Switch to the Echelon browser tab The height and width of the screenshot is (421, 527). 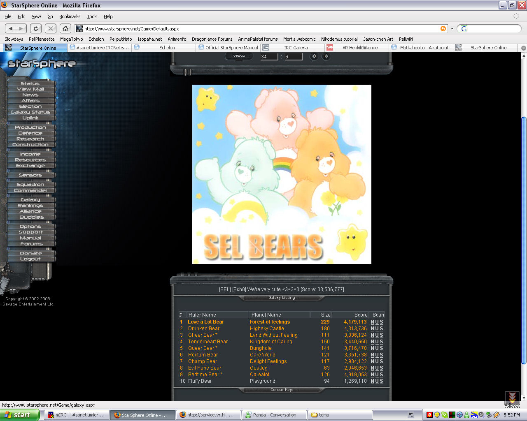[164, 48]
